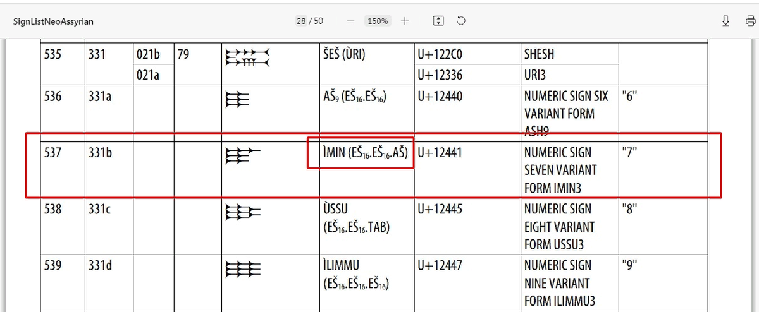Image resolution: width=759 pixels, height=312 pixels.
Task: Select cell number 536
Action: coord(52,97)
